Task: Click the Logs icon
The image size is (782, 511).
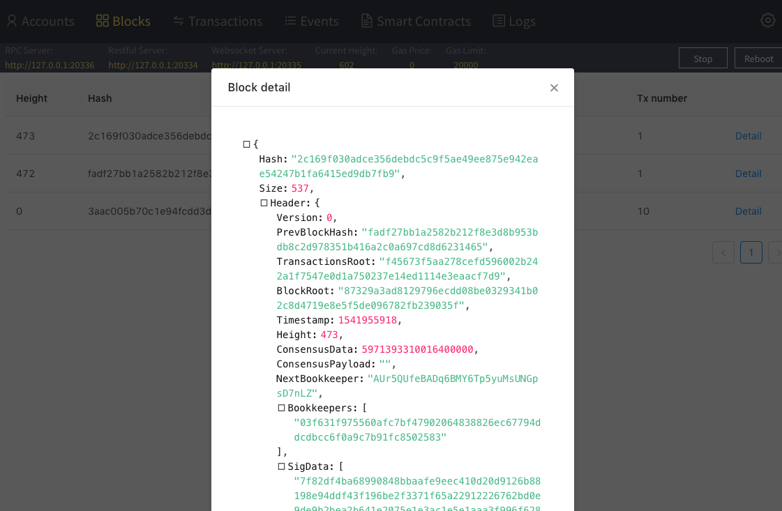Action: [499, 21]
